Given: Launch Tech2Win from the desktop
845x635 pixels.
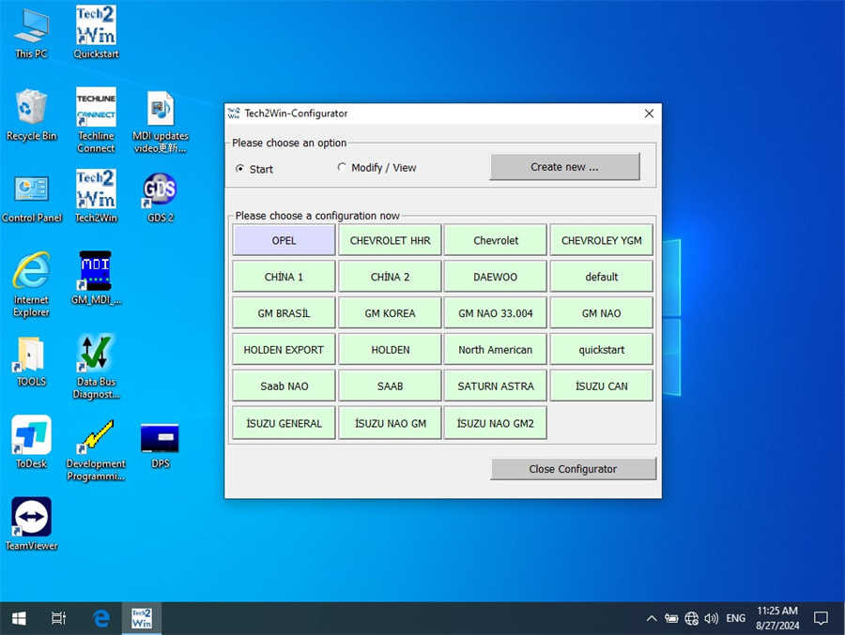Looking at the screenshot, I should [x=95, y=194].
